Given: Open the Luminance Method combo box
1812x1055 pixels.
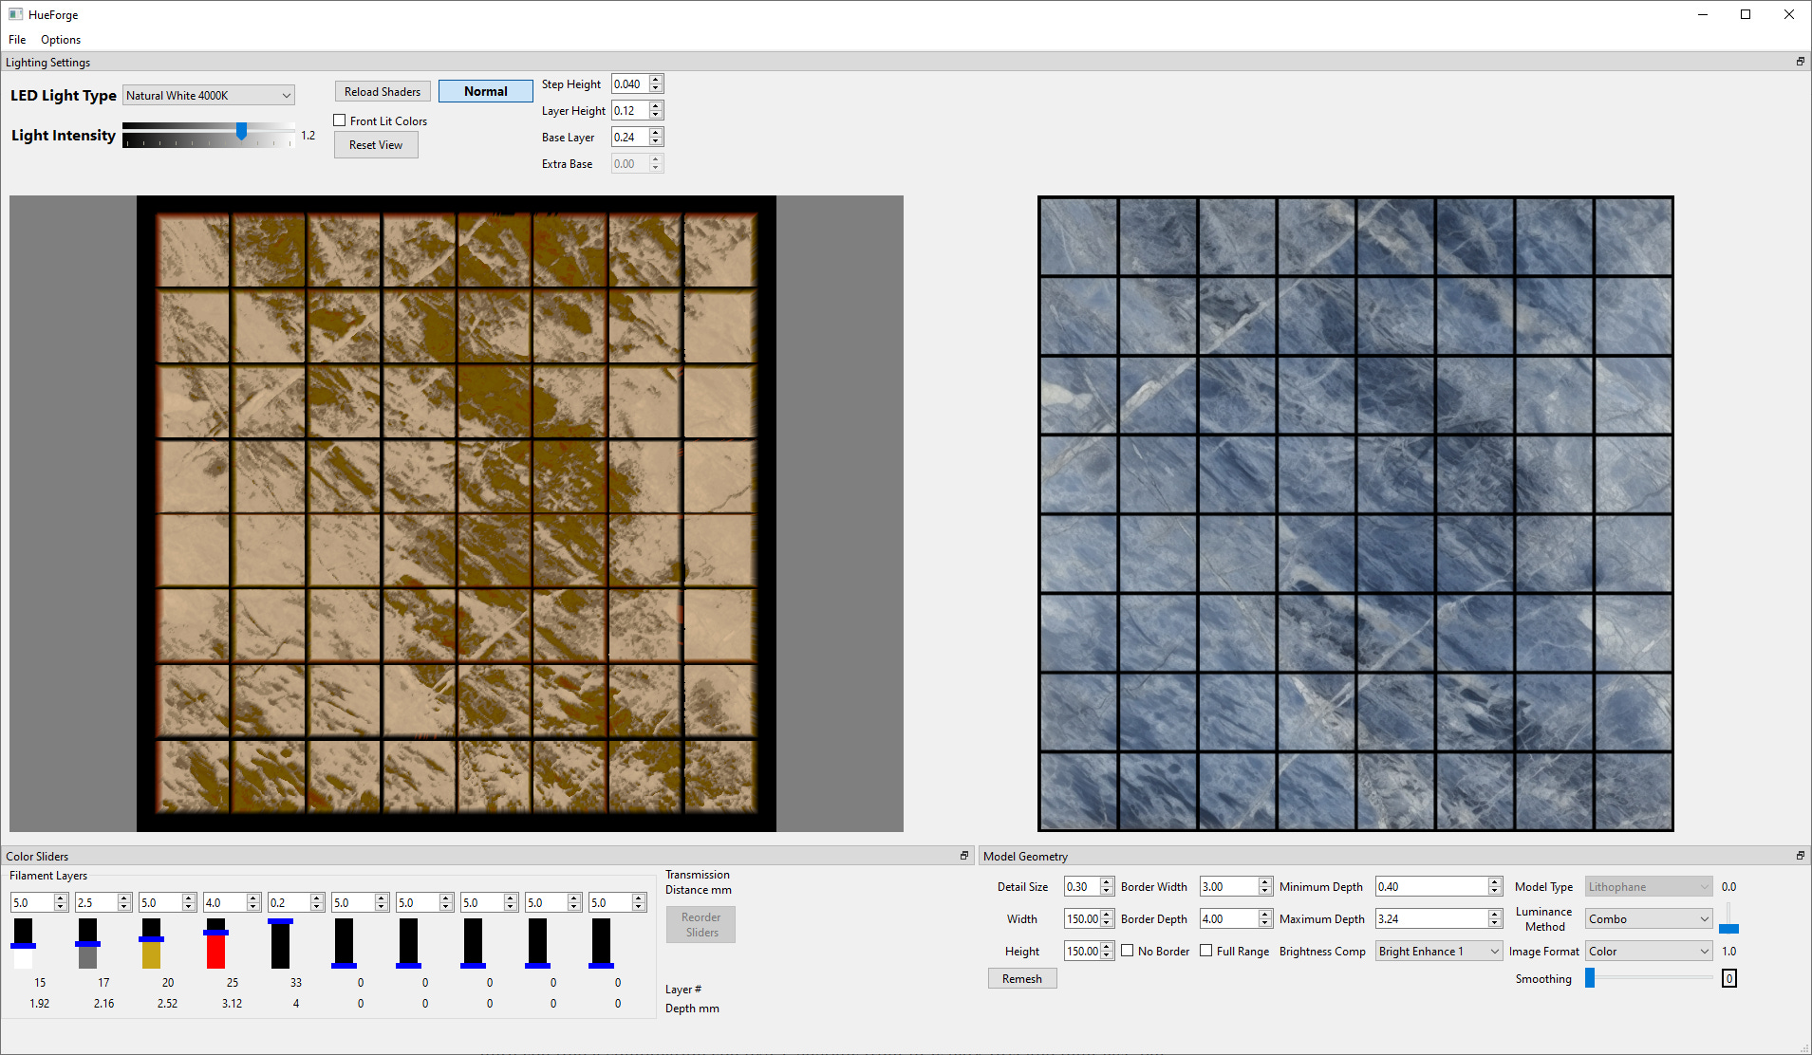Looking at the screenshot, I should tap(1648, 917).
